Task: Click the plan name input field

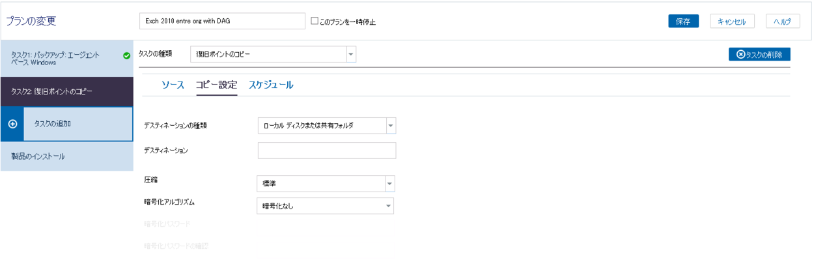Action: 222,21
